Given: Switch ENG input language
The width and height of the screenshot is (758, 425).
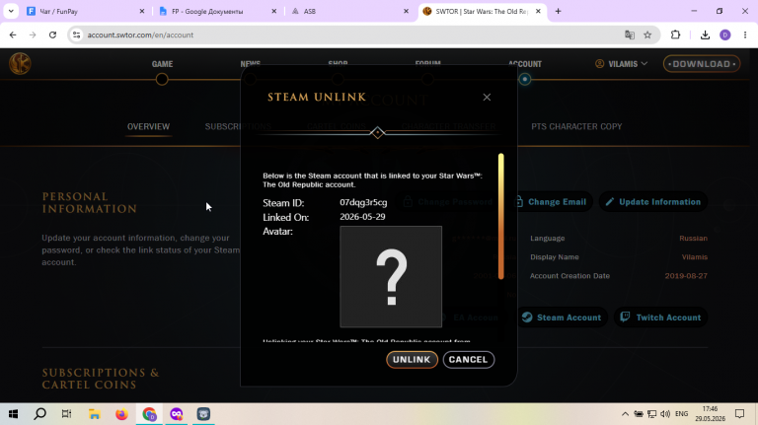Looking at the screenshot, I should (x=682, y=414).
